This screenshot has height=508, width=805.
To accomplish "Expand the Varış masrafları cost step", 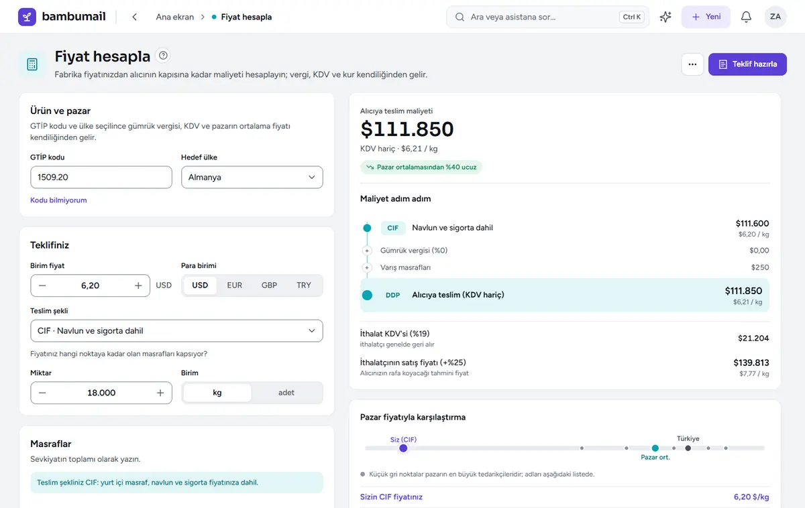I will point(367,267).
